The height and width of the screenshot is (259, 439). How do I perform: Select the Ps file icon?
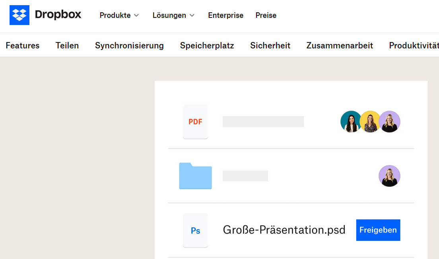point(195,230)
